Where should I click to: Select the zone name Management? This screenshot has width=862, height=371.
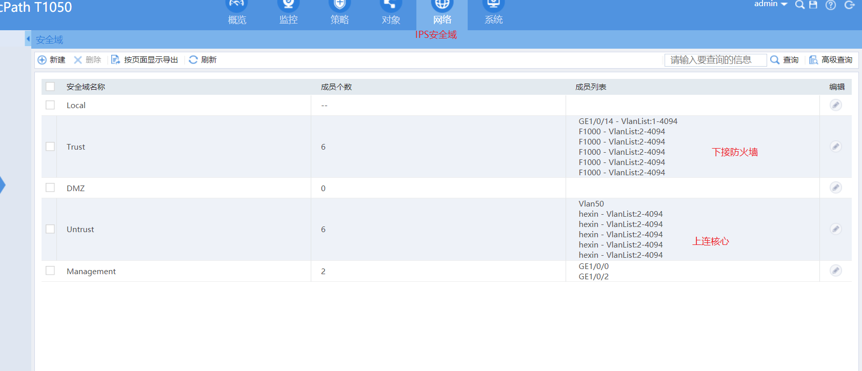click(91, 272)
